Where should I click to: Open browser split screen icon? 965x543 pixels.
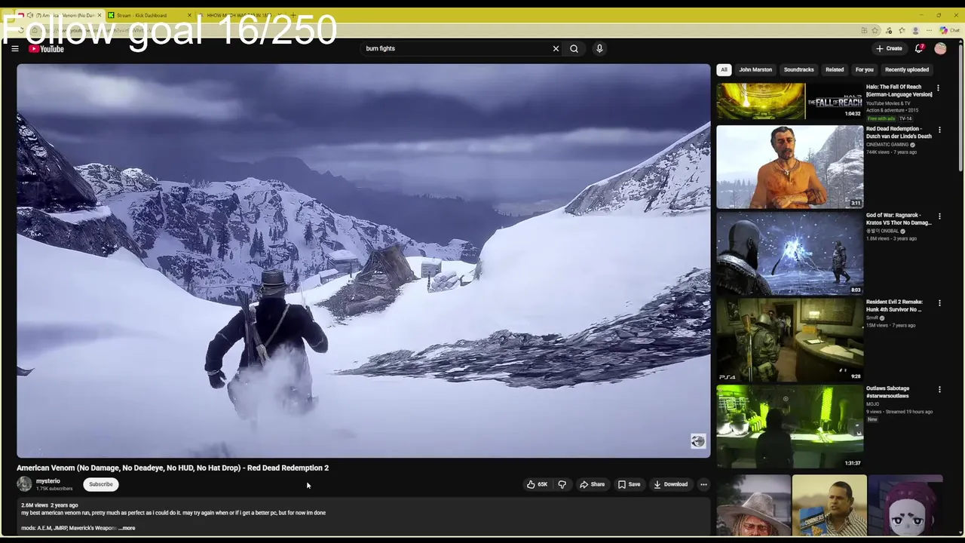tap(863, 30)
